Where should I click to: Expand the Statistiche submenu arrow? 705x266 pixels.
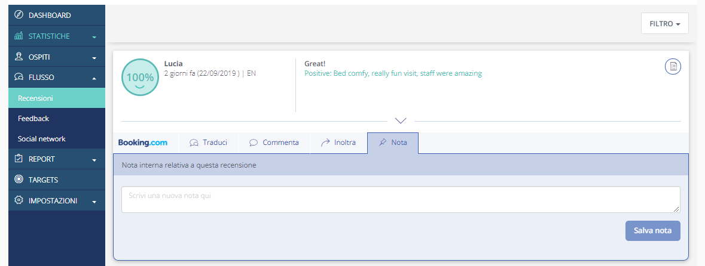click(x=94, y=37)
